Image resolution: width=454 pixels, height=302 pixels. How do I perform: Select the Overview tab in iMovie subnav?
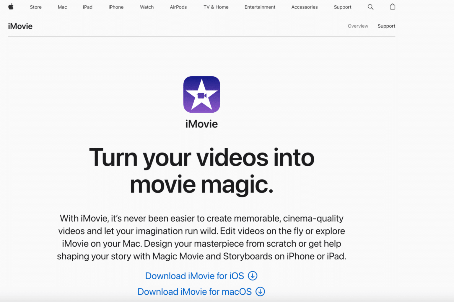358,26
